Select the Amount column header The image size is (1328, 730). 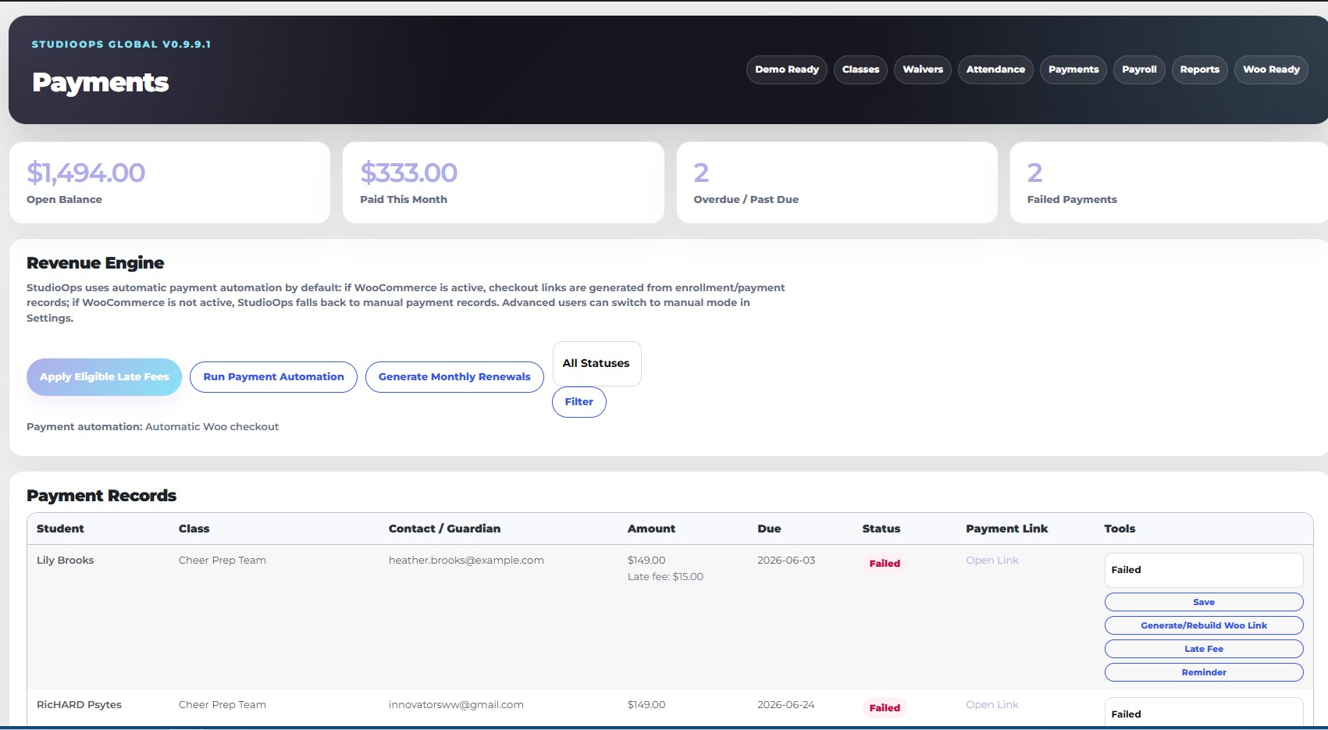[x=651, y=529]
